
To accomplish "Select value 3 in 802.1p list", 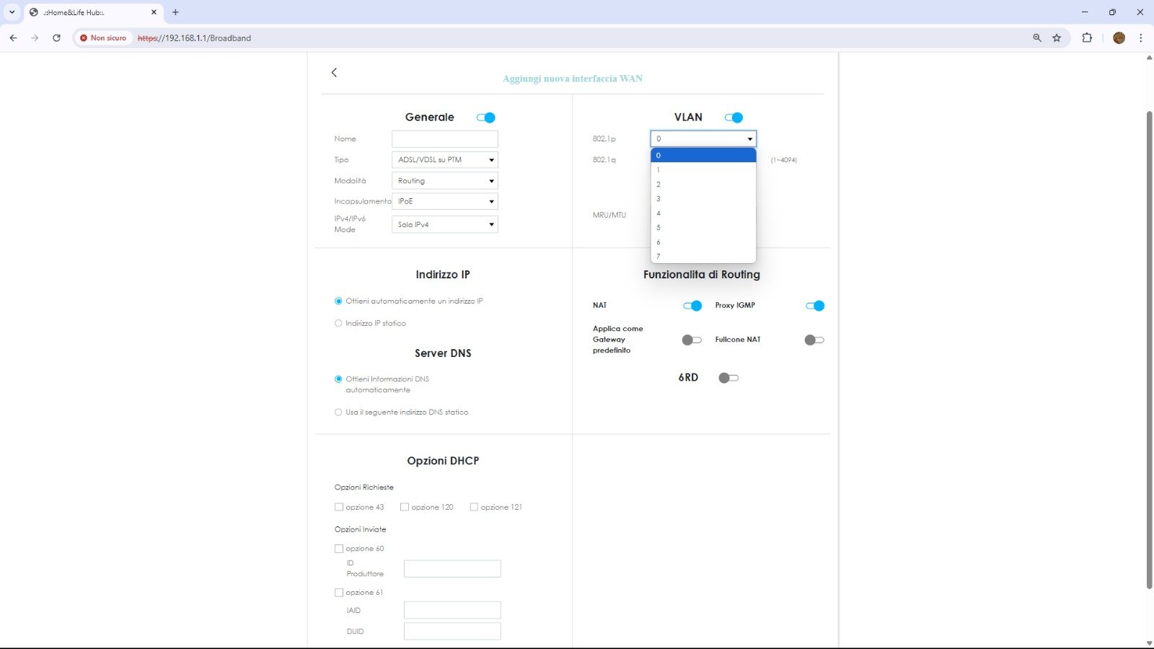I will [702, 199].
